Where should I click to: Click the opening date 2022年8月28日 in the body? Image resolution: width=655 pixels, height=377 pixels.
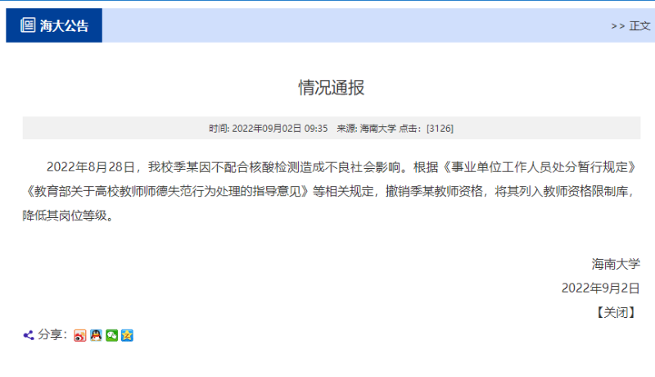click(x=91, y=167)
